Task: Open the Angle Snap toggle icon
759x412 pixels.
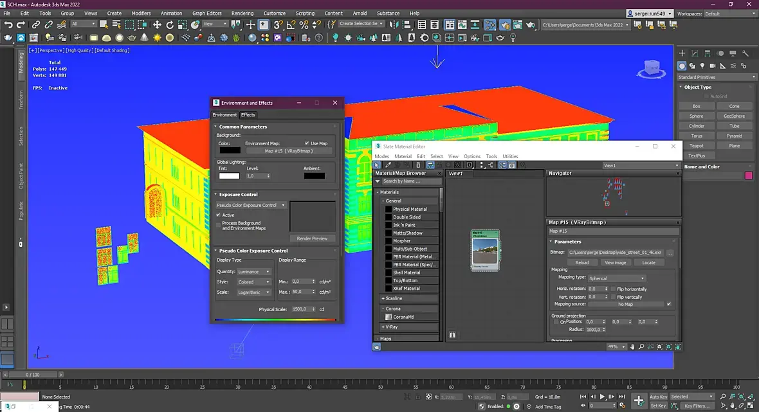Action: point(291,24)
